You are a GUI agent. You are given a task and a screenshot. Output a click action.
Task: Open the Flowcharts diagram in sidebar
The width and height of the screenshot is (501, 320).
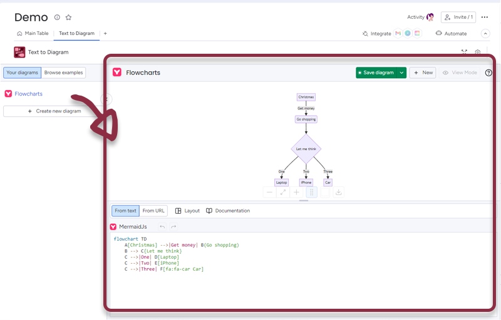click(x=29, y=94)
